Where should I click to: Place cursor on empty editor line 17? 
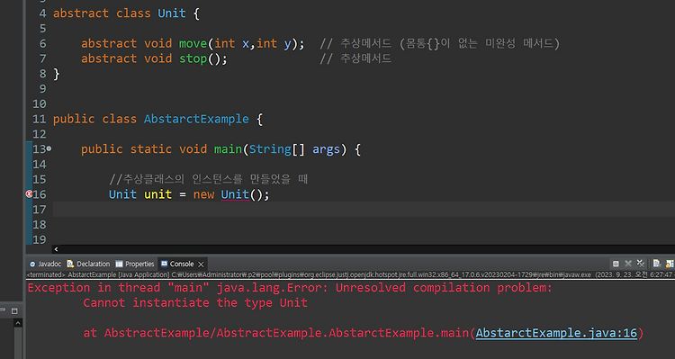pyautogui.click(x=364, y=210)
